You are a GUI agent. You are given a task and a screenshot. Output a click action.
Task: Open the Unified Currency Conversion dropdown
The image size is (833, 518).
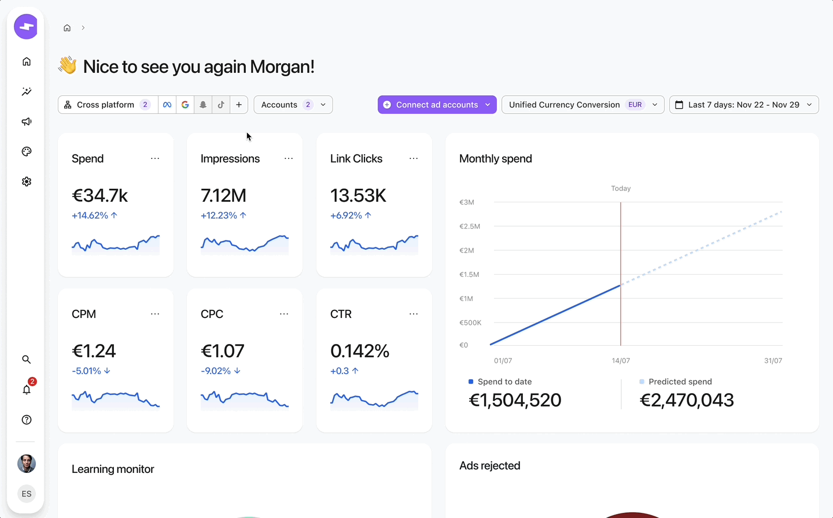tap(583, 105)
